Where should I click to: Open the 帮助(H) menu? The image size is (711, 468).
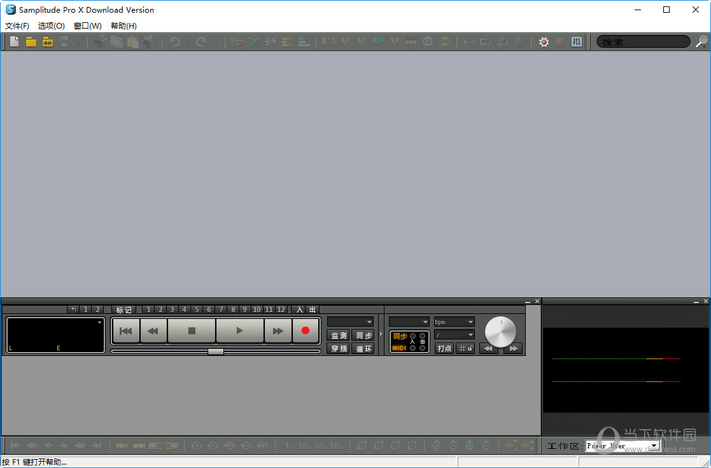tap(123, 26)
